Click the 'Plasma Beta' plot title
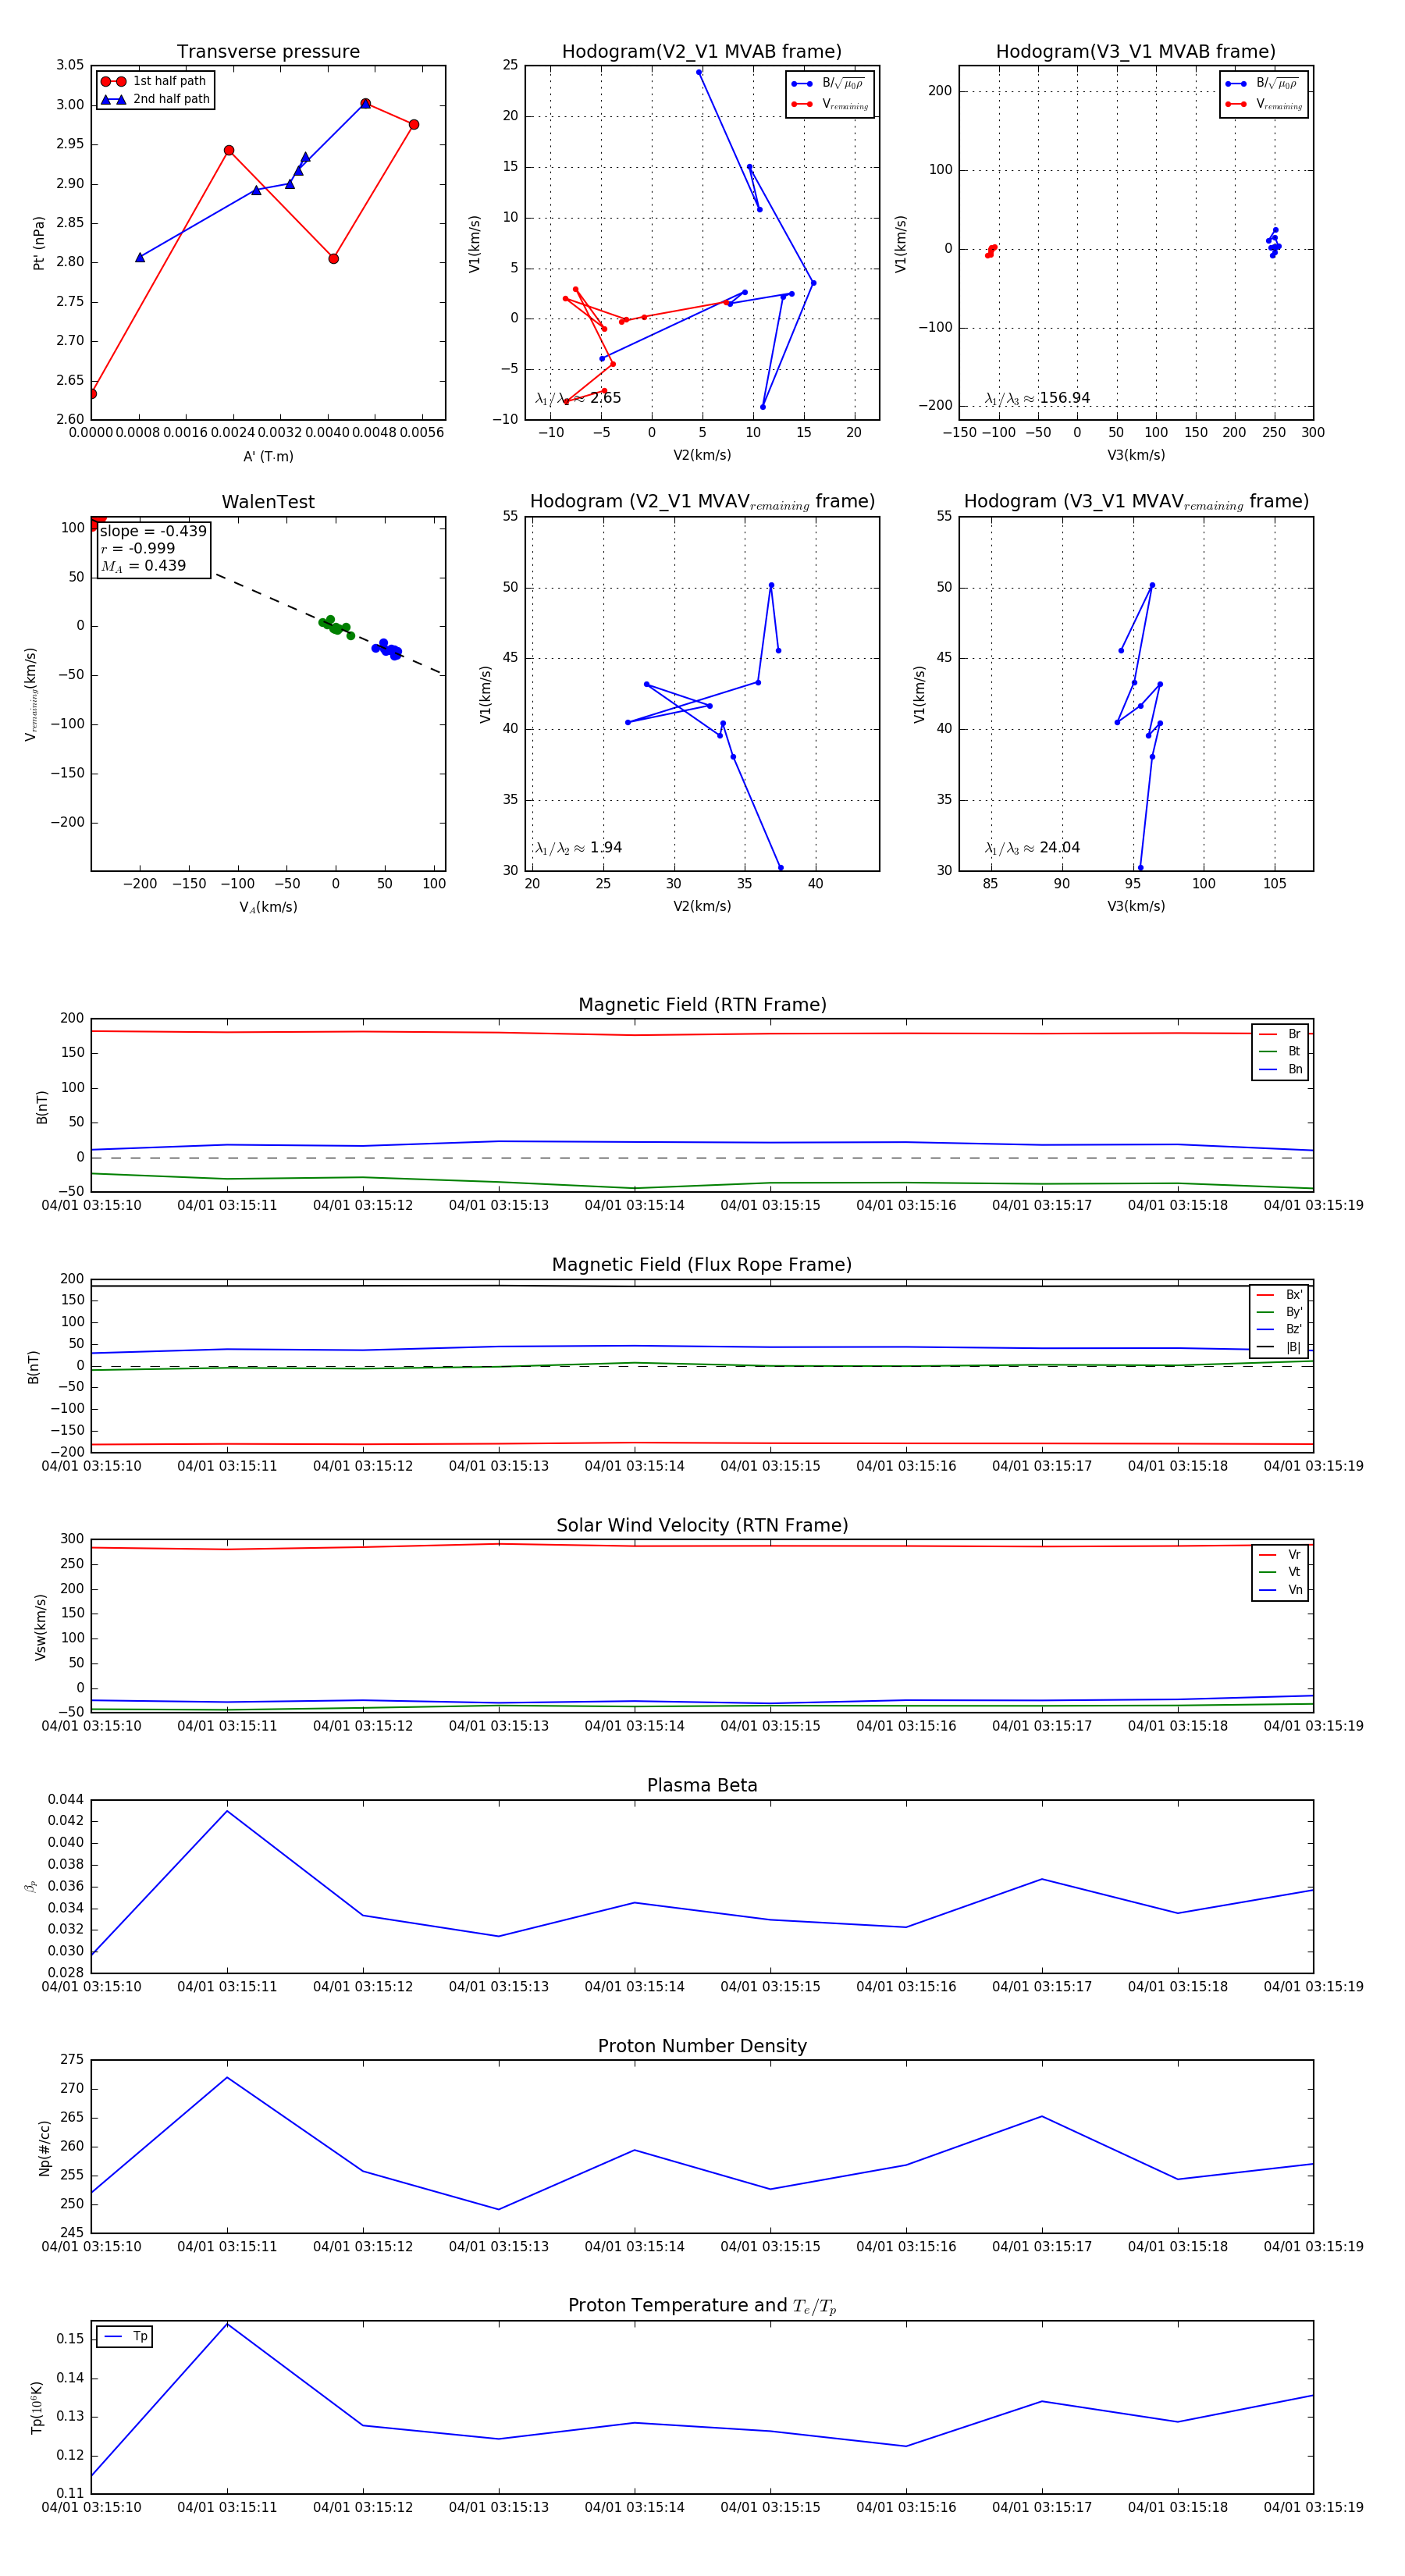Screen dimensions: 1405x2576 click(702, 1785)
